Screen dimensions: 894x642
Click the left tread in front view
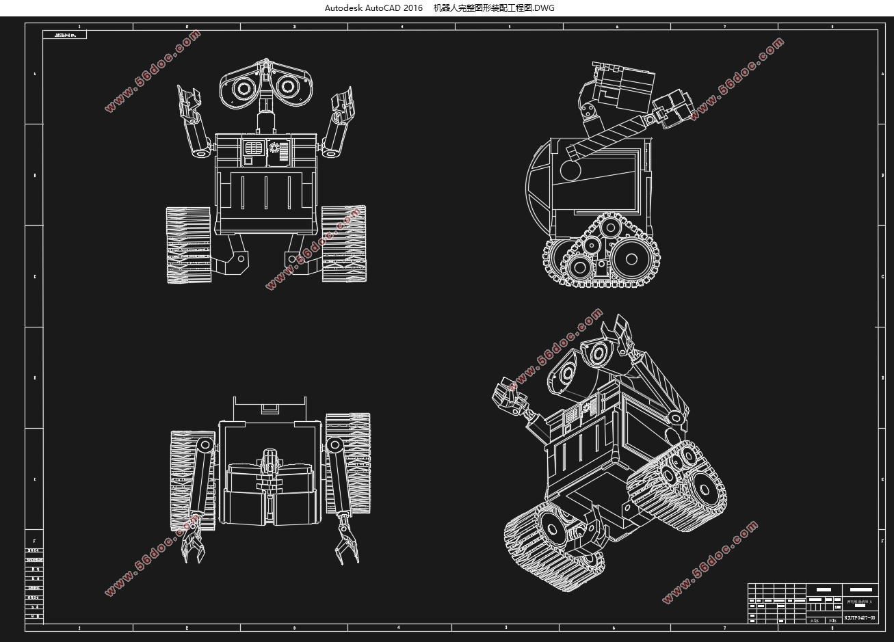coord(188,245)
